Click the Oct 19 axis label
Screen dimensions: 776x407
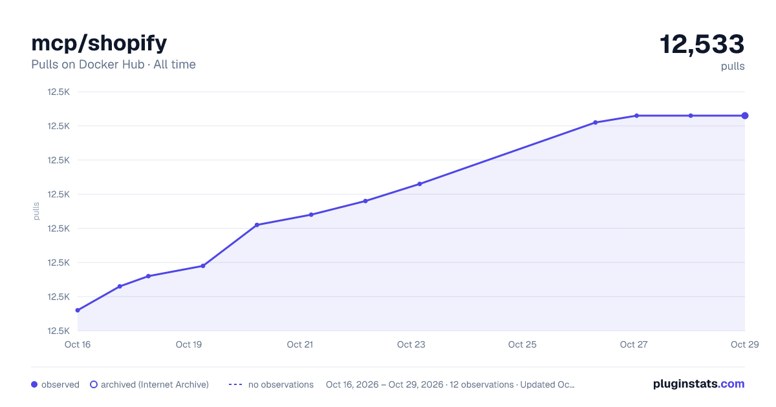189,344
